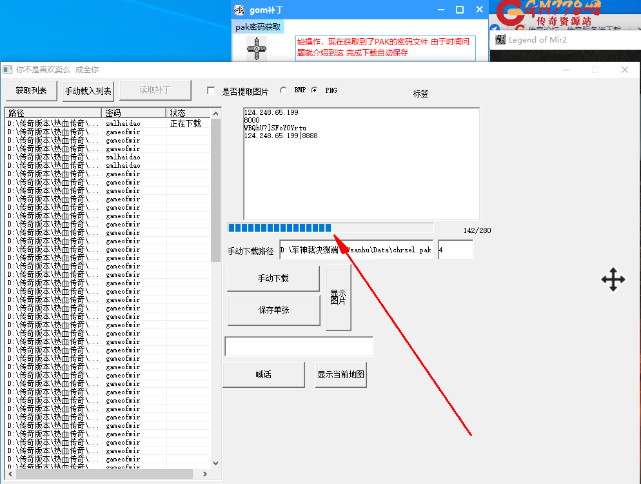Click the main window's title bar icon
Screen dimensions: 641x484
point(8,70)
